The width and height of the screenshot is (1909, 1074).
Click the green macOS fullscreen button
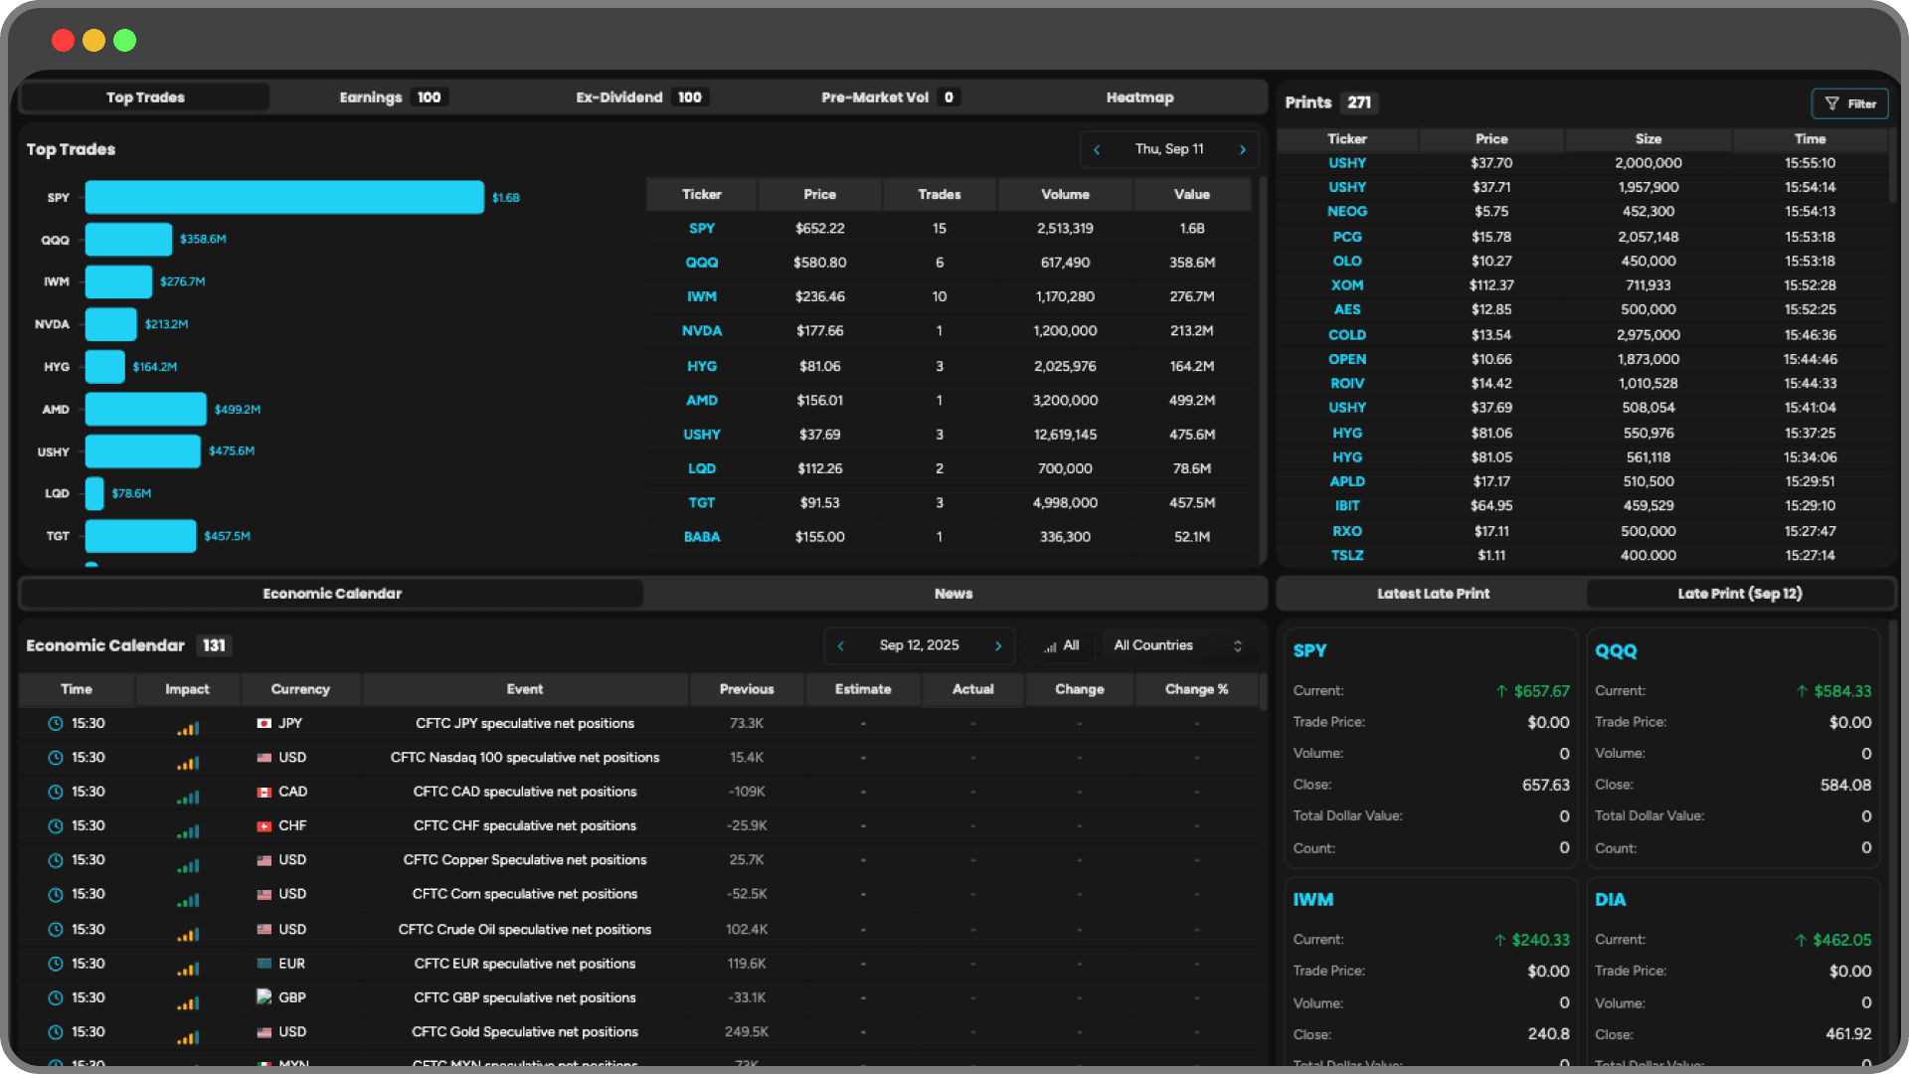(124, 40)
